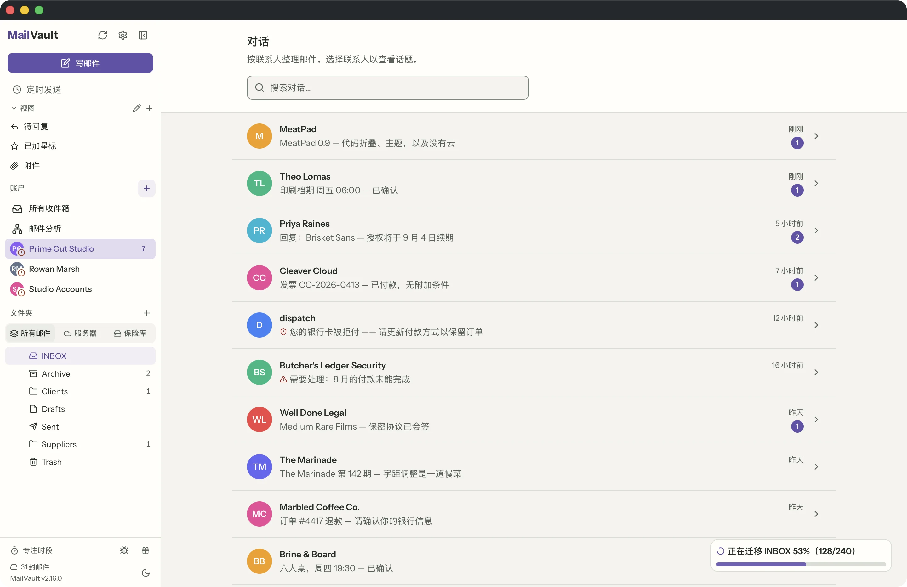This screenshot has width=907, height=587.
Task: Click the sync refresh icon
Action: [103, 36]
